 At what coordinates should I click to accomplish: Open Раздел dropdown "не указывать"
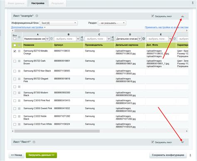(x=112, y=23)
